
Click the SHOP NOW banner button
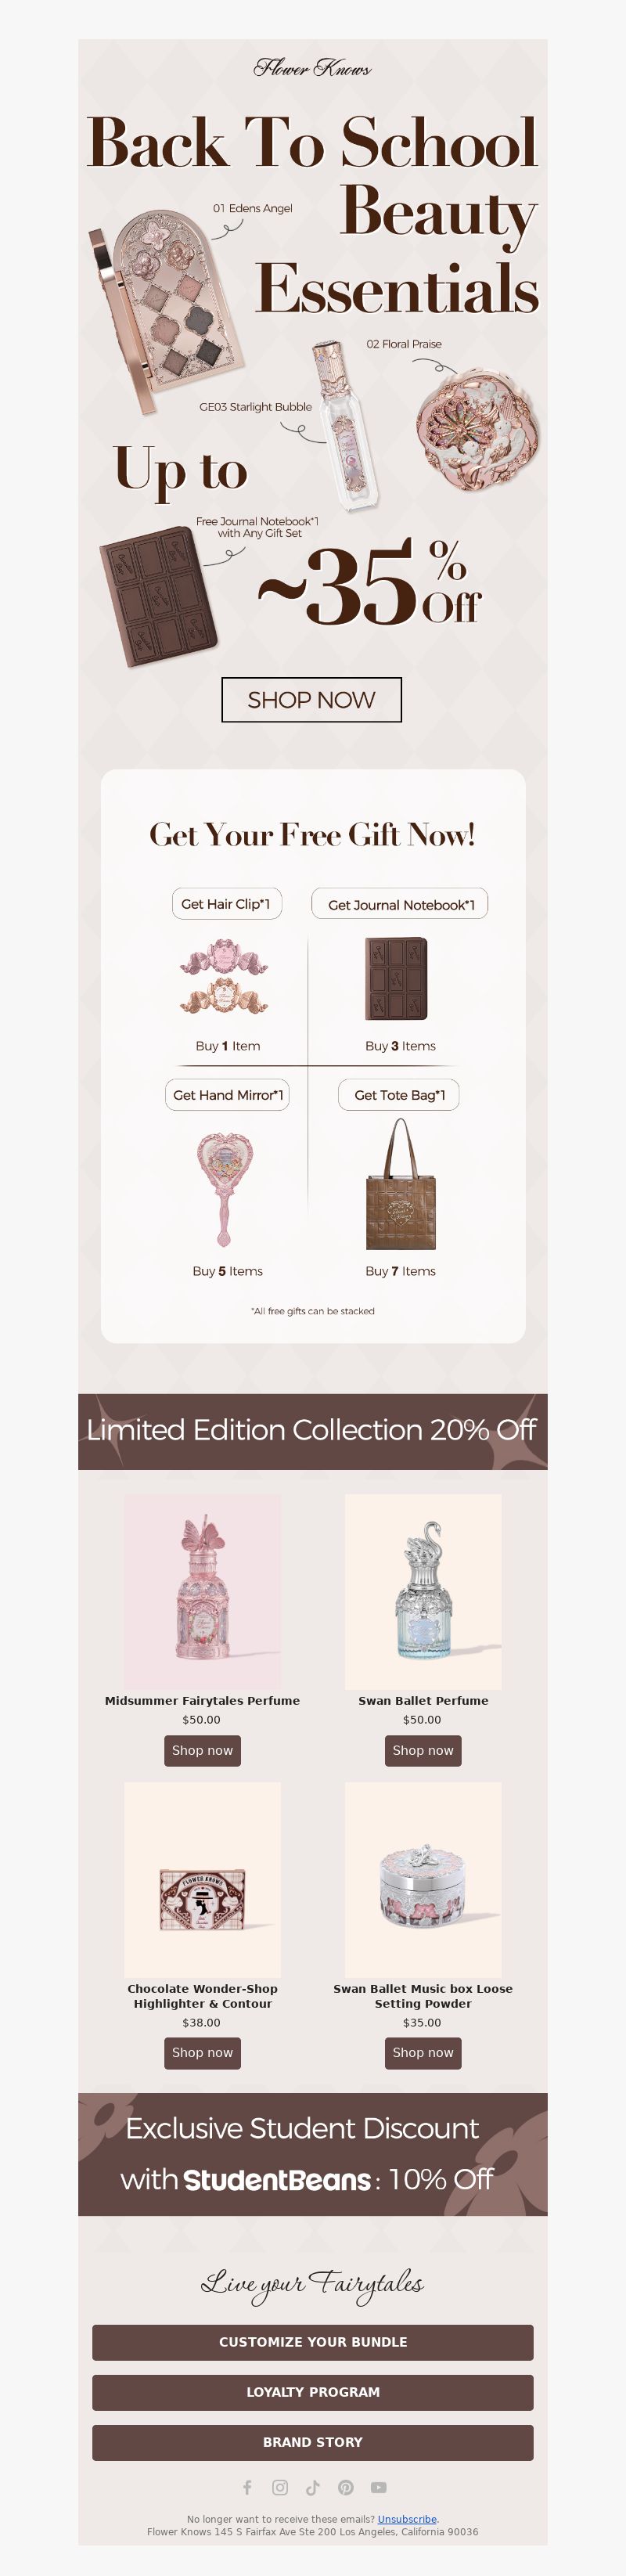point(311,700)
